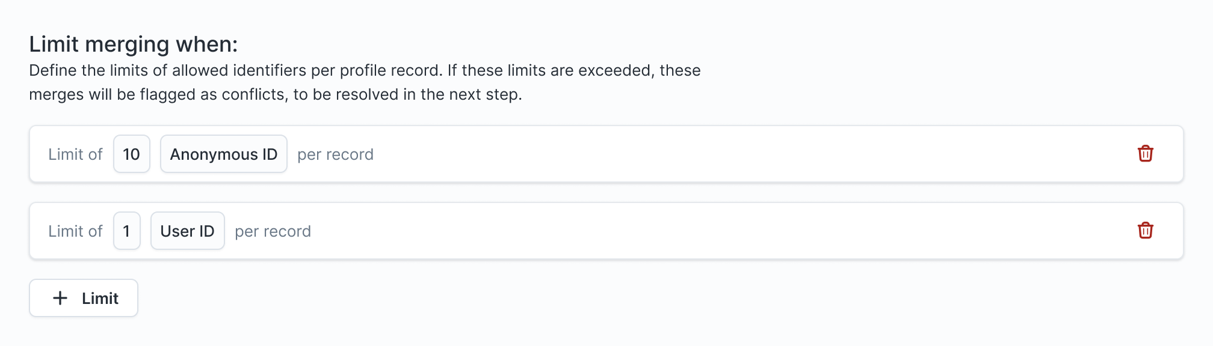The height and width of the screenshot is (346, 1213).
Task: Delete the Anonymous ID limit row
Action: (x=1145, y=154)
